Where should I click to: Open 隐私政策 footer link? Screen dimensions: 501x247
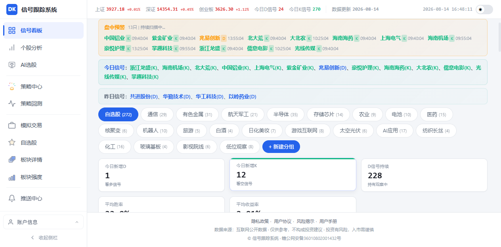[260, 221]
